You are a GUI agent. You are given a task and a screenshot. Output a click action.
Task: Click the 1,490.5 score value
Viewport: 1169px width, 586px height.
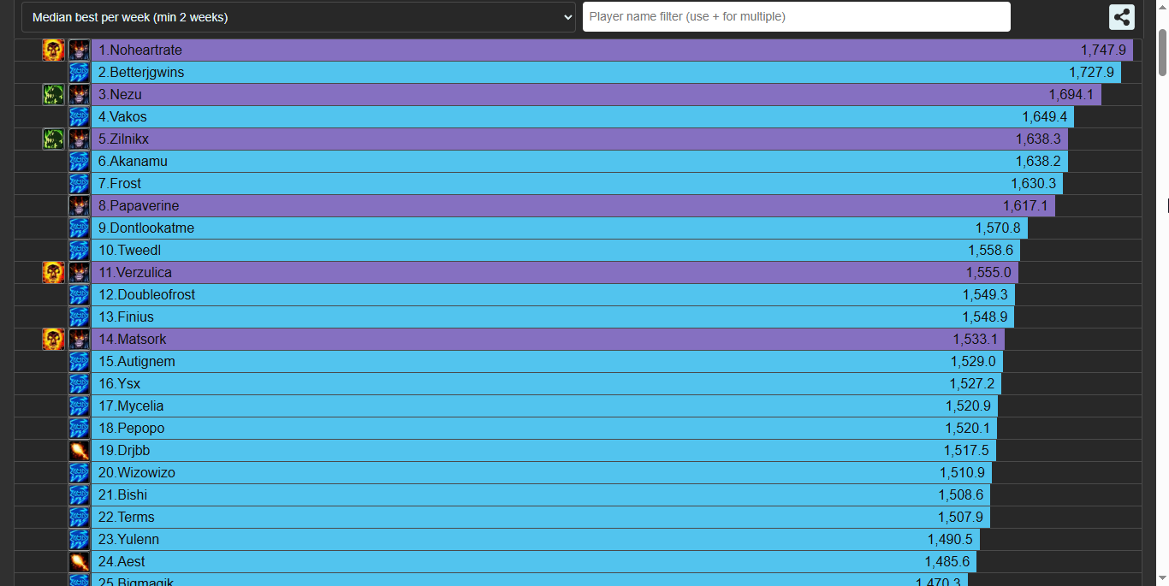[x=950, y=540]
